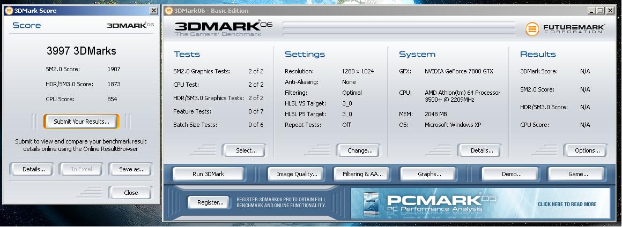622x227 pixels.
Task: Click the 3DMark06 logo in main window
Action: (224, 28)
